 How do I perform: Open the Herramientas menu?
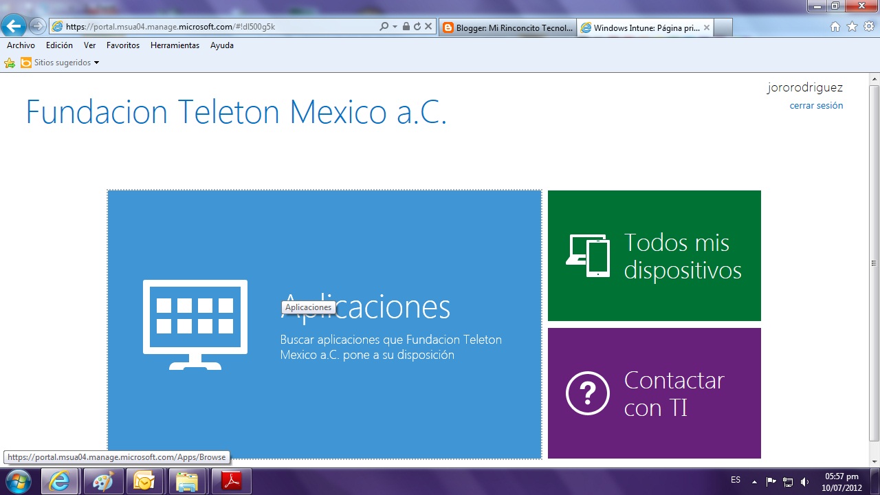tap(175, 45)
